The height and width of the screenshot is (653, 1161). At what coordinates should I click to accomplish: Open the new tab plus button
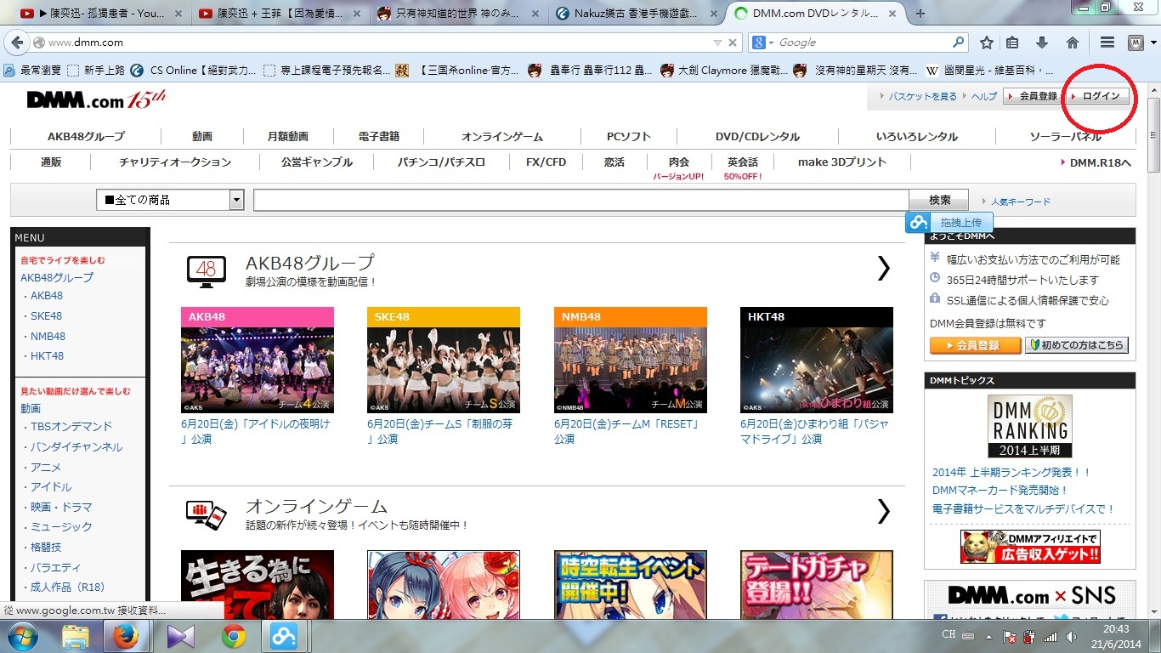click(x=920, y=14)
